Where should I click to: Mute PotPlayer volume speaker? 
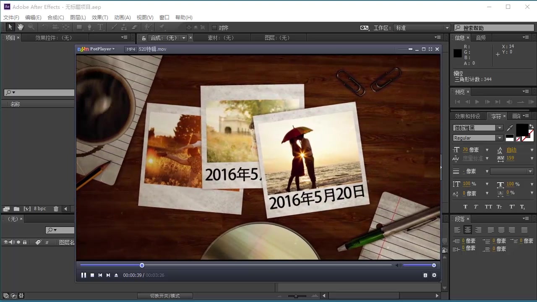(398, 265)
